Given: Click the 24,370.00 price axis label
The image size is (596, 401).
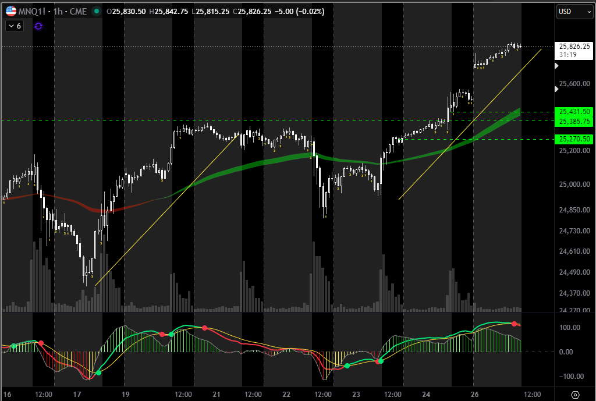Looking at the screenshot, I should point(574,293).
